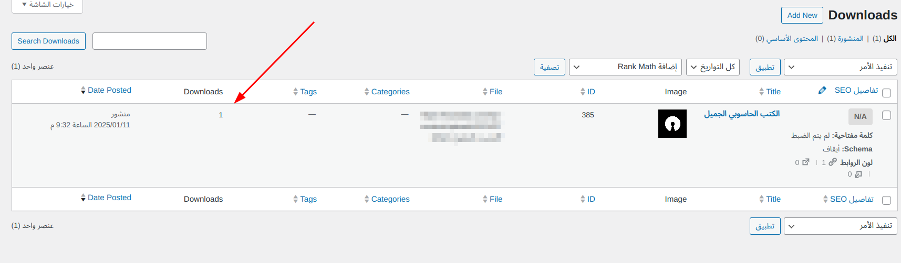Tick the select-all checkbox in table footer
This screenshot has width=901, height=263.
pyautogui.click(x=886, y=200)
